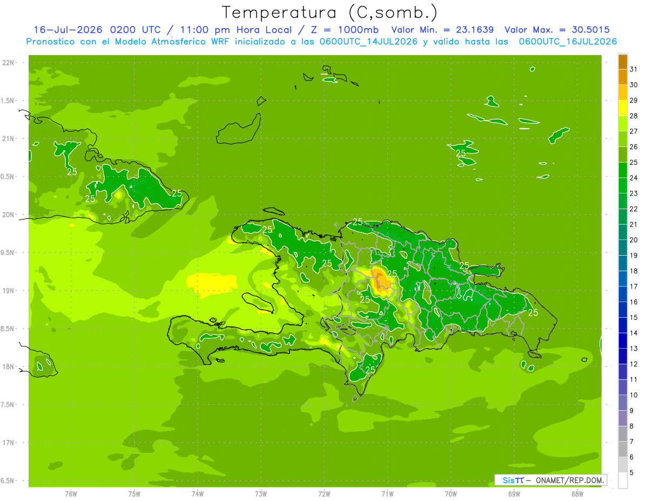Click the colorbar swatch between 20 and 21
Viewport: 648px width, 501px height.
[x=623, y=232]
